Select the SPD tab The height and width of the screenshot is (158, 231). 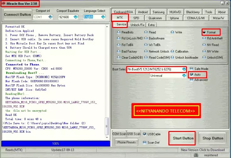tap(136, 18)
